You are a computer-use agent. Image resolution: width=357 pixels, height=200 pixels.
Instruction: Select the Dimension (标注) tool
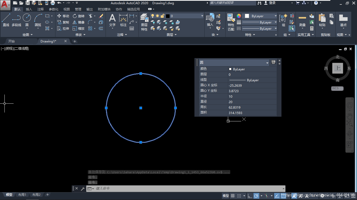click(123, 20)
